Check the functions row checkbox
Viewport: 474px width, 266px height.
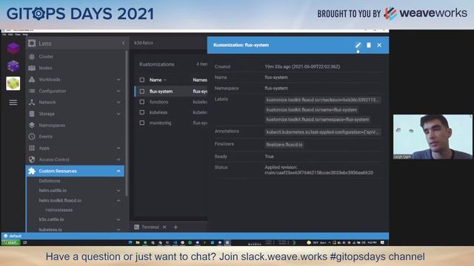142,102
